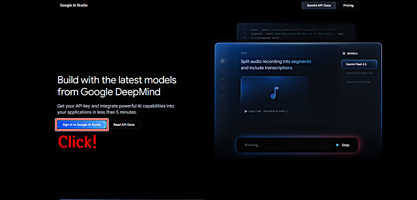This screenshot has height=200, width=417.
Task: Click the blue sparkle icon beside Stop
Action: pyautogui.click(x=337, y=145)
